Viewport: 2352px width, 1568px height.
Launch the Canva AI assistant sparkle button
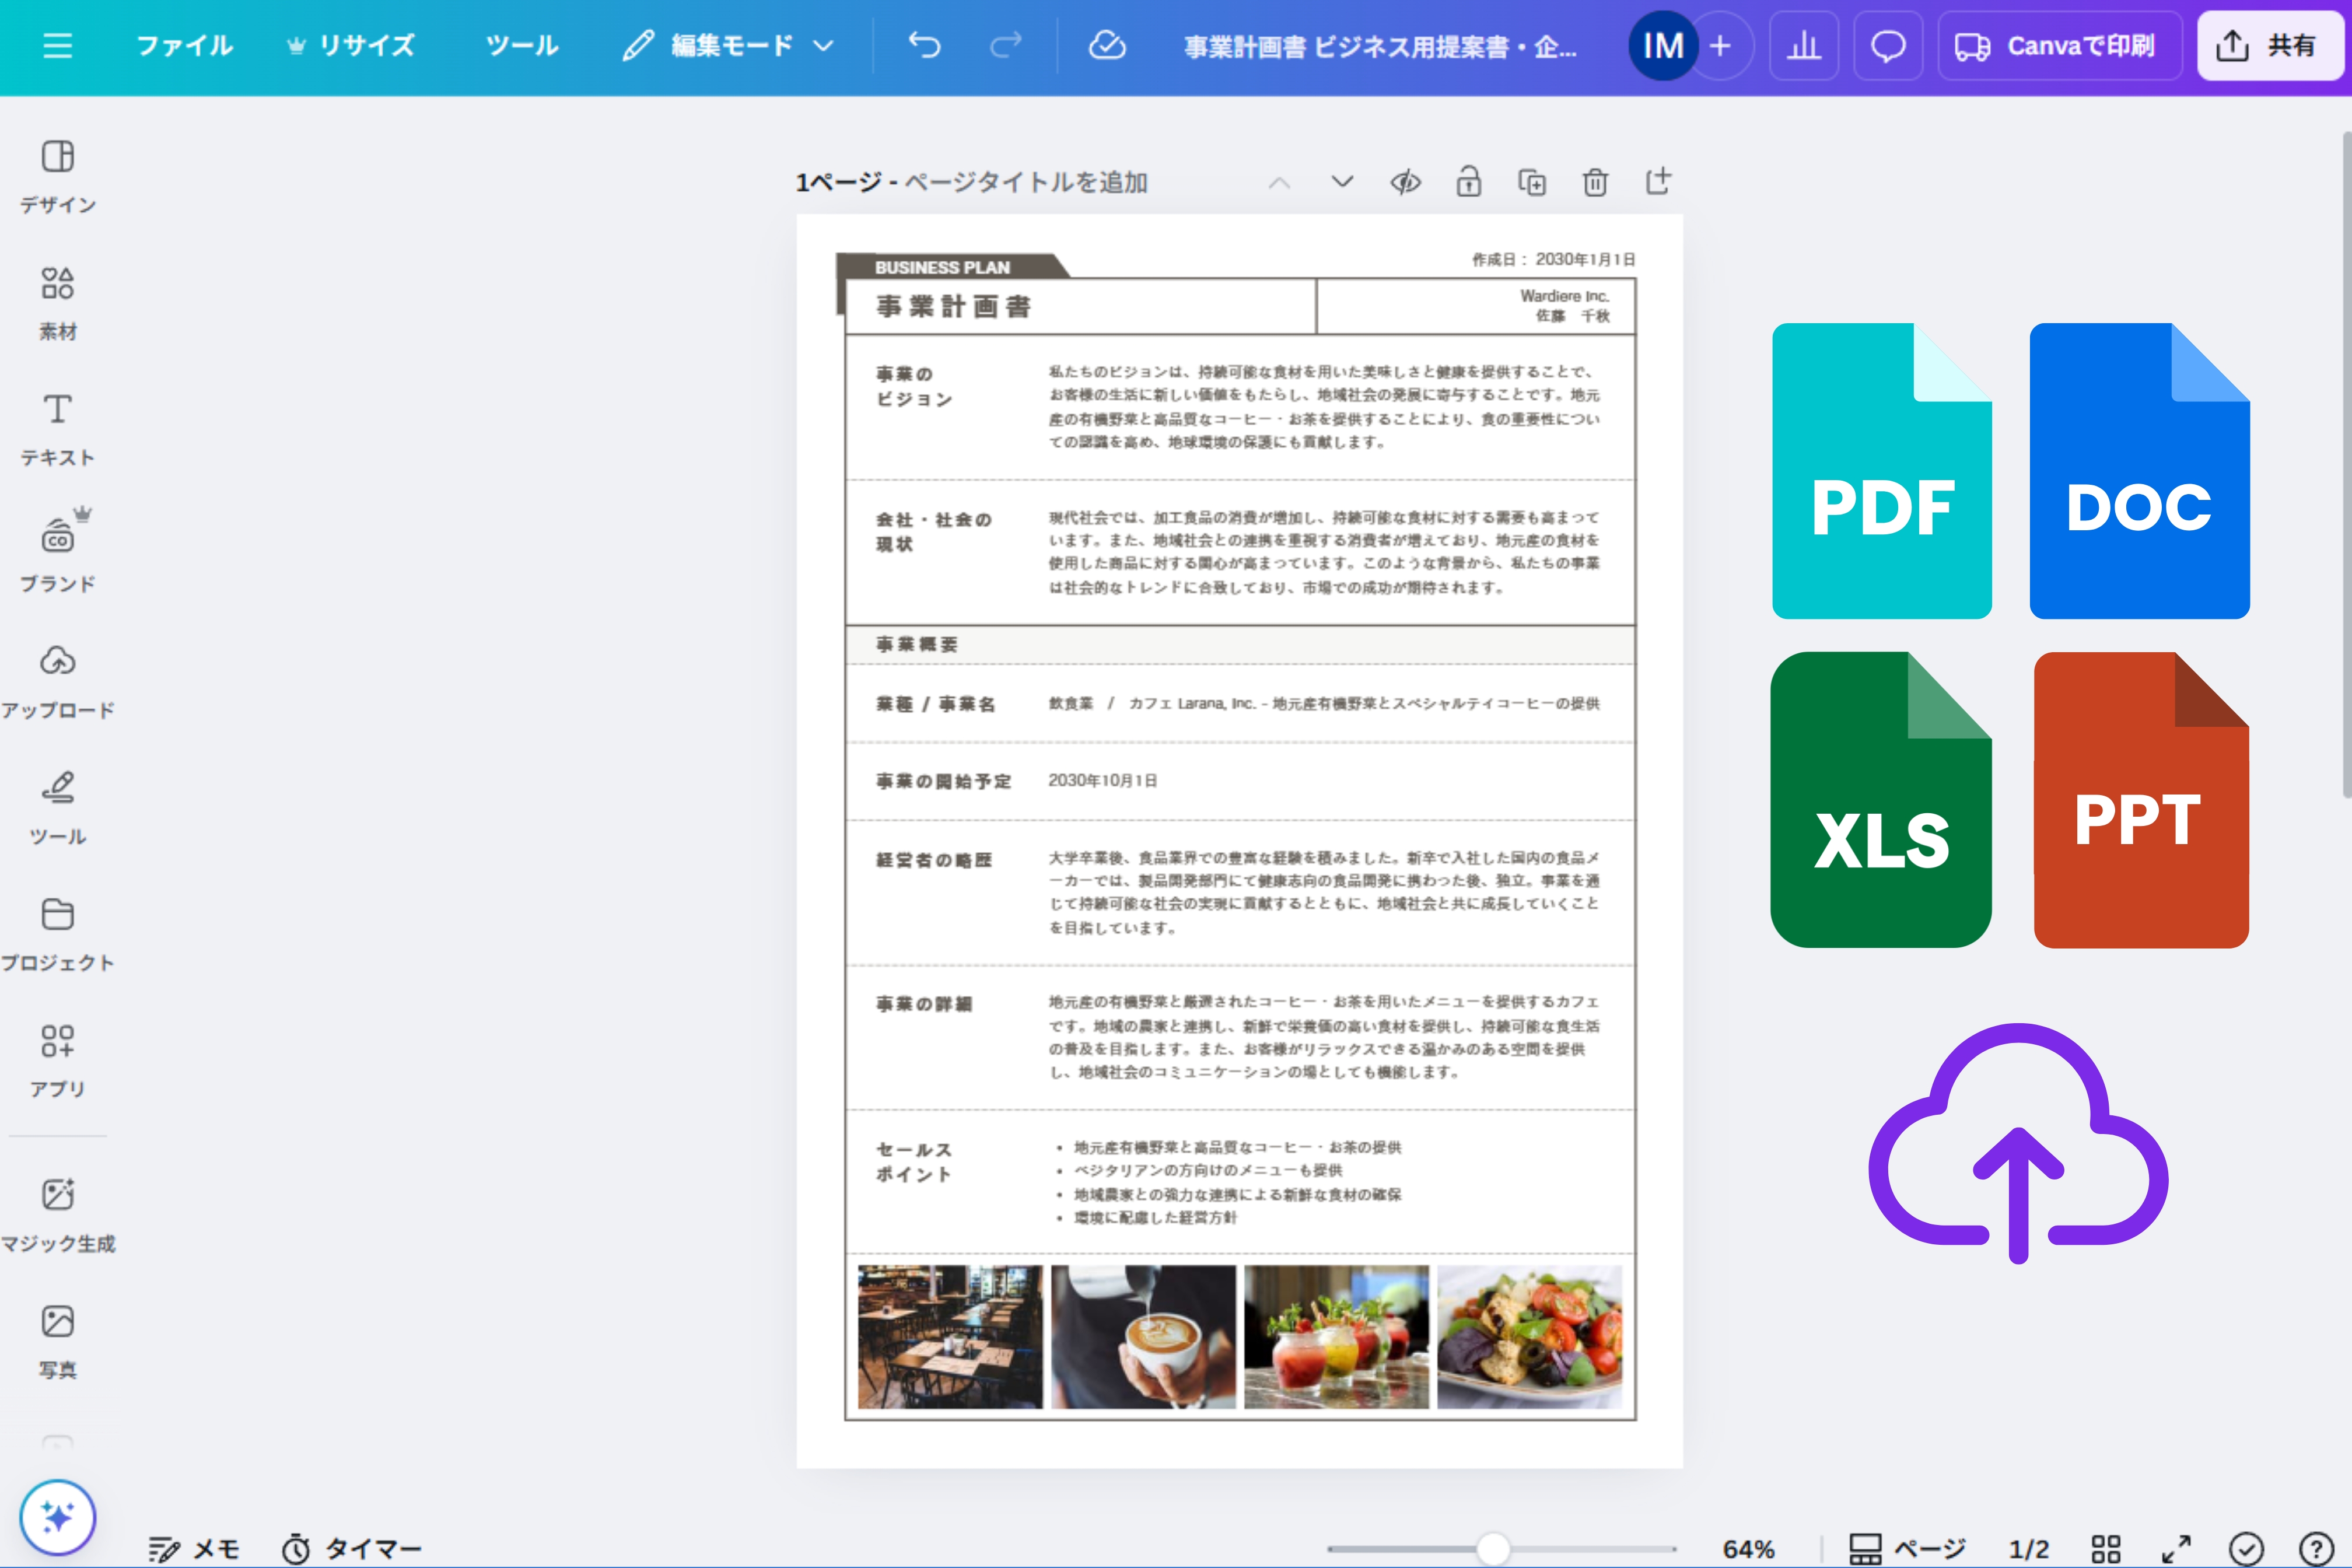coord(58,1517)
